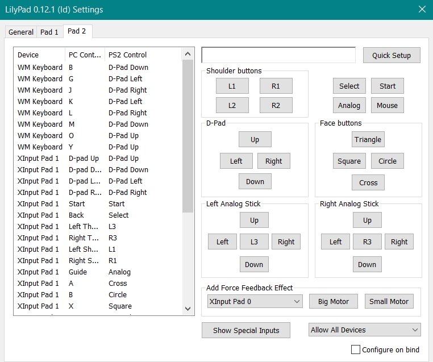
Task: Sort by Device column header
Action: pos(39,55)
